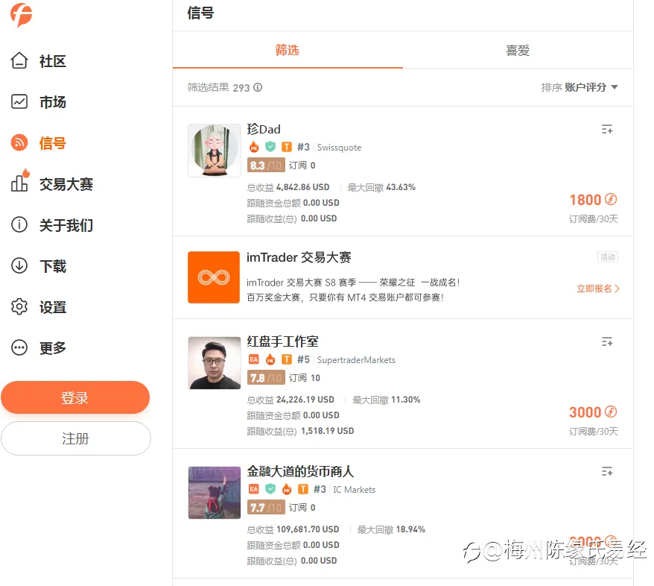Image resolution: width=654 pixels, height=586 pixels.
Task: Add 金融大道的货币商人 to compare list icon
Action: click(607, 472)
